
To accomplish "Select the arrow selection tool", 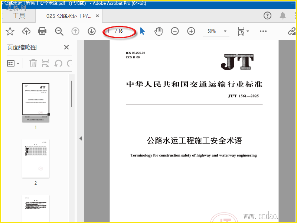I will 143,31.
